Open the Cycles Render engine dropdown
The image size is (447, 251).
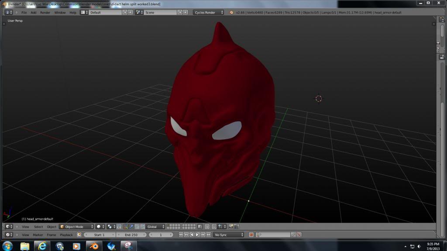point(209,12)
